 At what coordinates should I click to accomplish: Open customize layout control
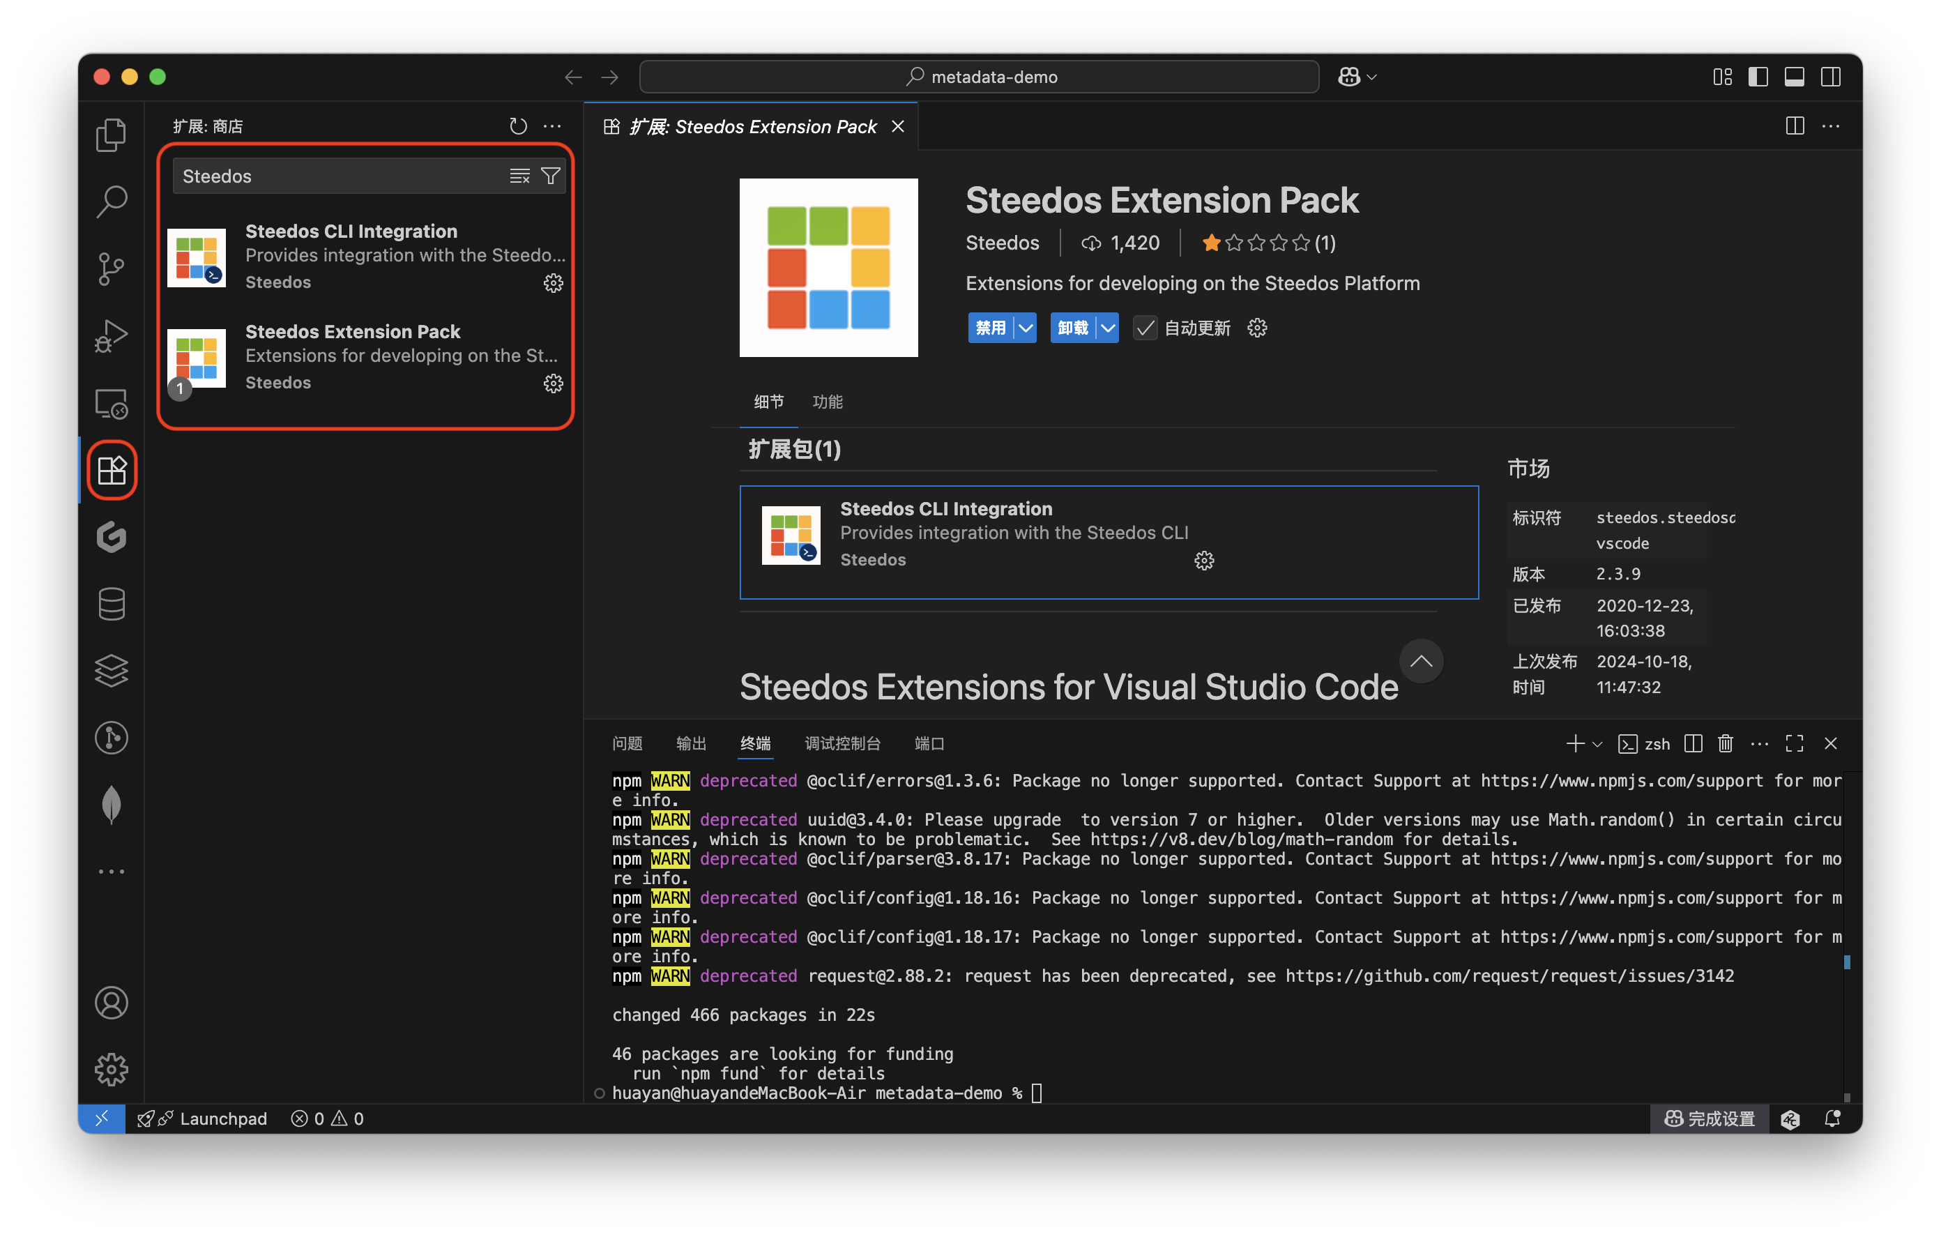coord(1723,77)
